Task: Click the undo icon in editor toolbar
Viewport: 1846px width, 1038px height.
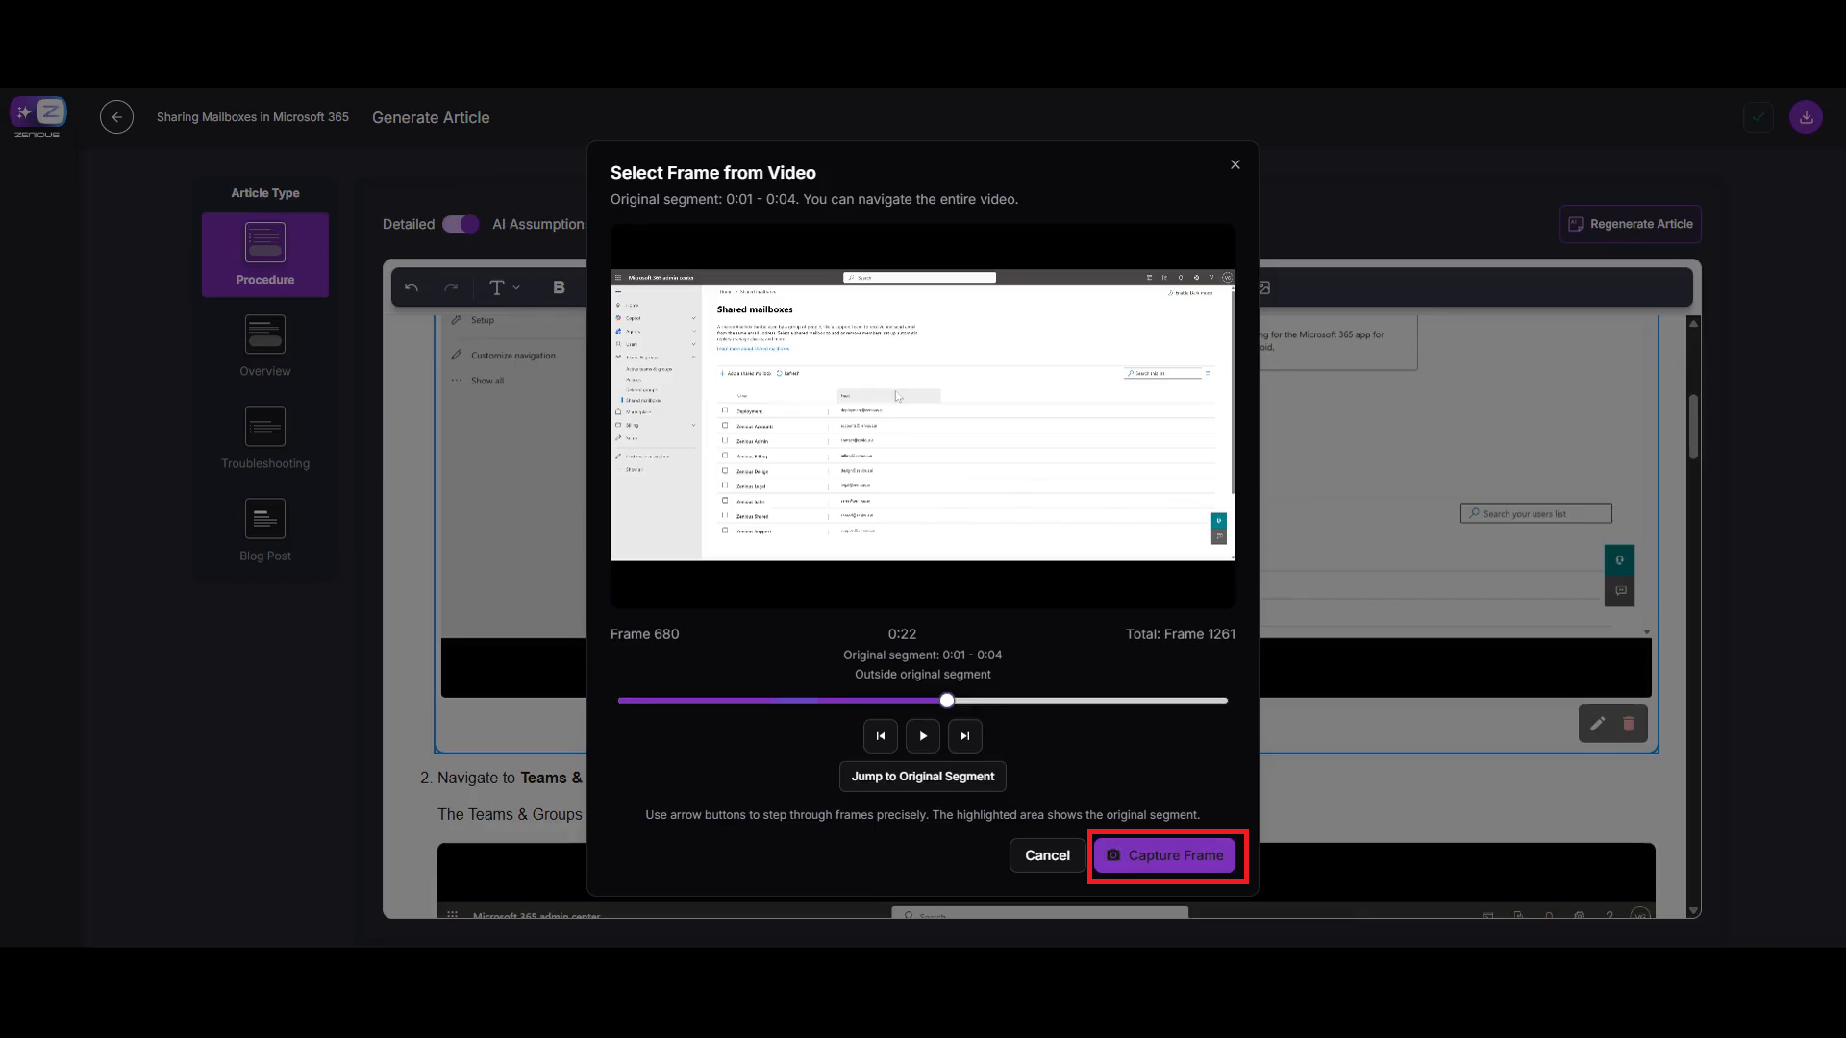Action: [x=412, y=287]
